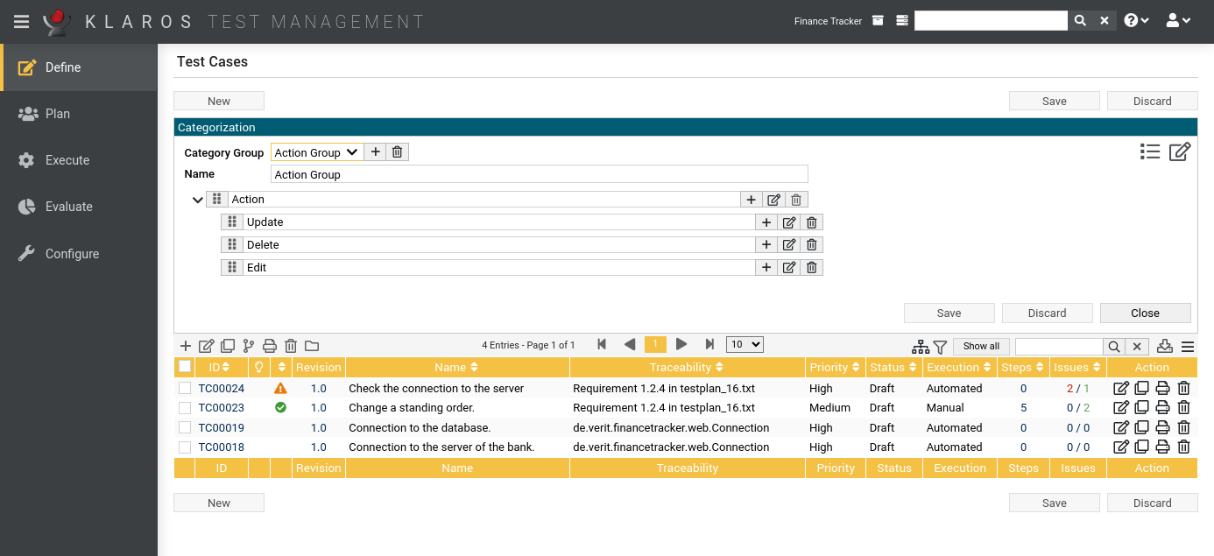The height and width of the screenshot is (556, 1214).
Task: Activate the filter funnel icon
Action: (x=940, y=347)
